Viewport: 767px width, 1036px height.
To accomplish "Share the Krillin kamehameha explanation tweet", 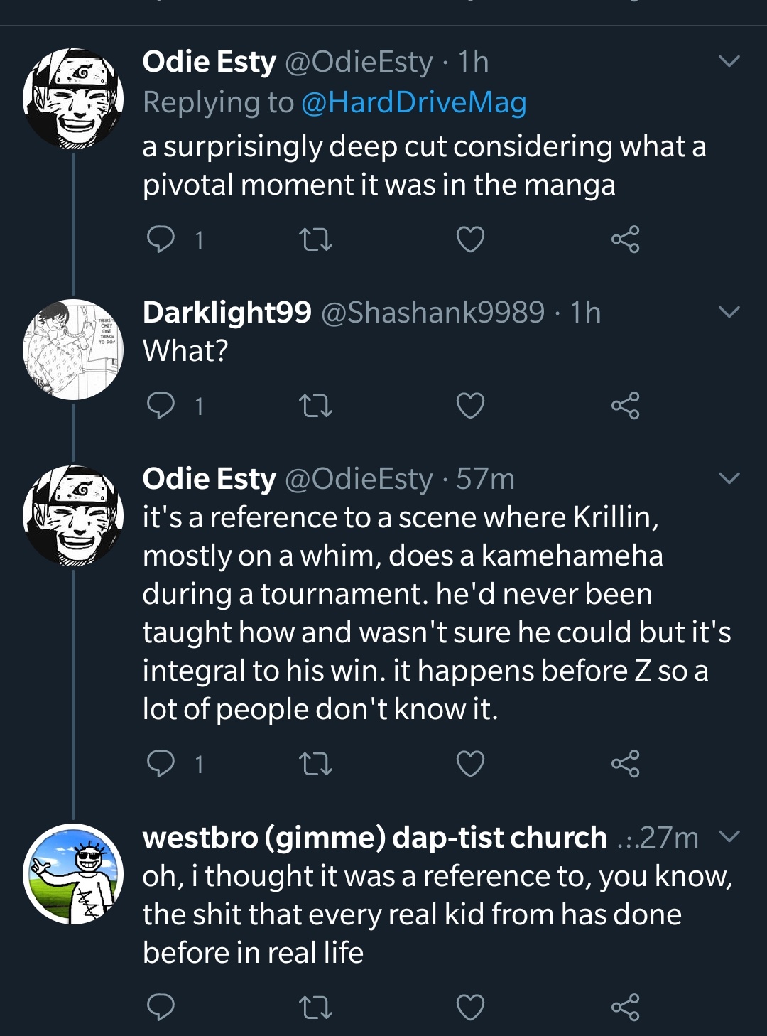I will coord(625,764).
